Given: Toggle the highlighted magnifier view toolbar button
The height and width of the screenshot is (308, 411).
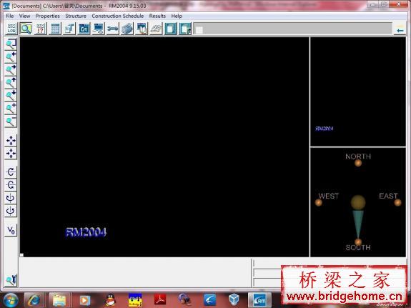Looking at the screenshot, I should point(26,29).
